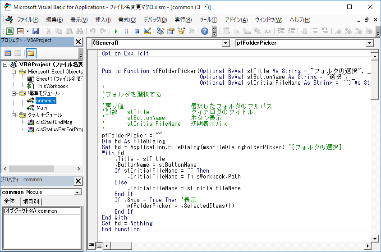This screenshot has height=252, width=381.
Task: Select the Main module in project tree
Action: [x=42, y=108]
